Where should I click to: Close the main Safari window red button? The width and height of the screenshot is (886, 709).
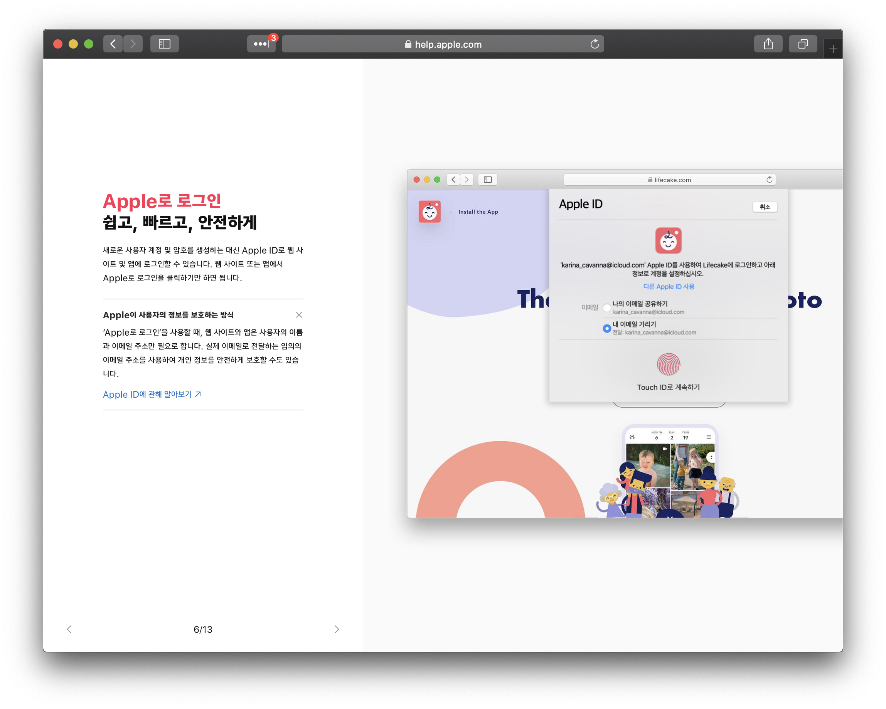58,44
